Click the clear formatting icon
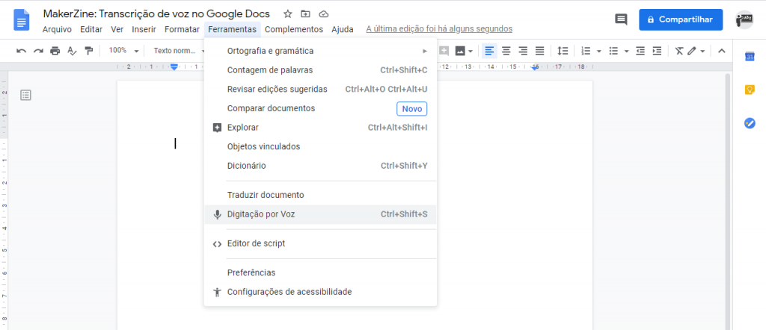 [678, 51]
